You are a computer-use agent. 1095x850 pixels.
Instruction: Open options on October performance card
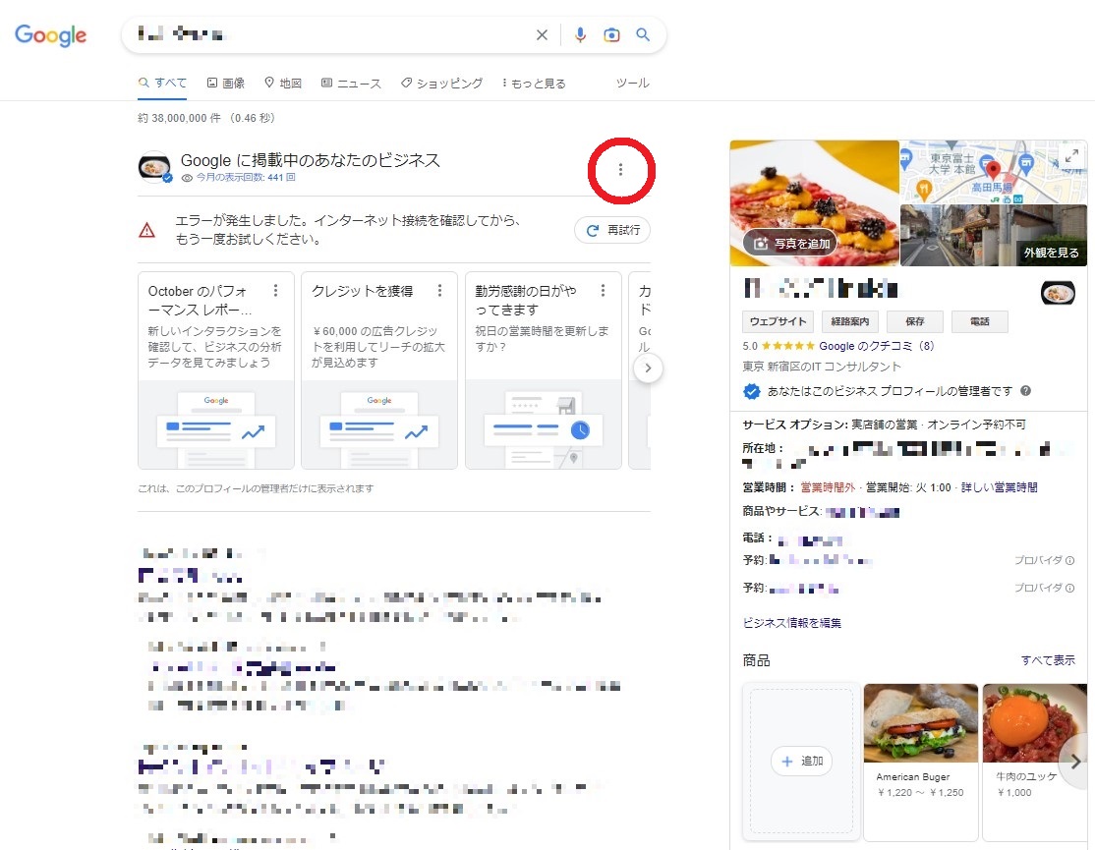(x=276, y=291)
